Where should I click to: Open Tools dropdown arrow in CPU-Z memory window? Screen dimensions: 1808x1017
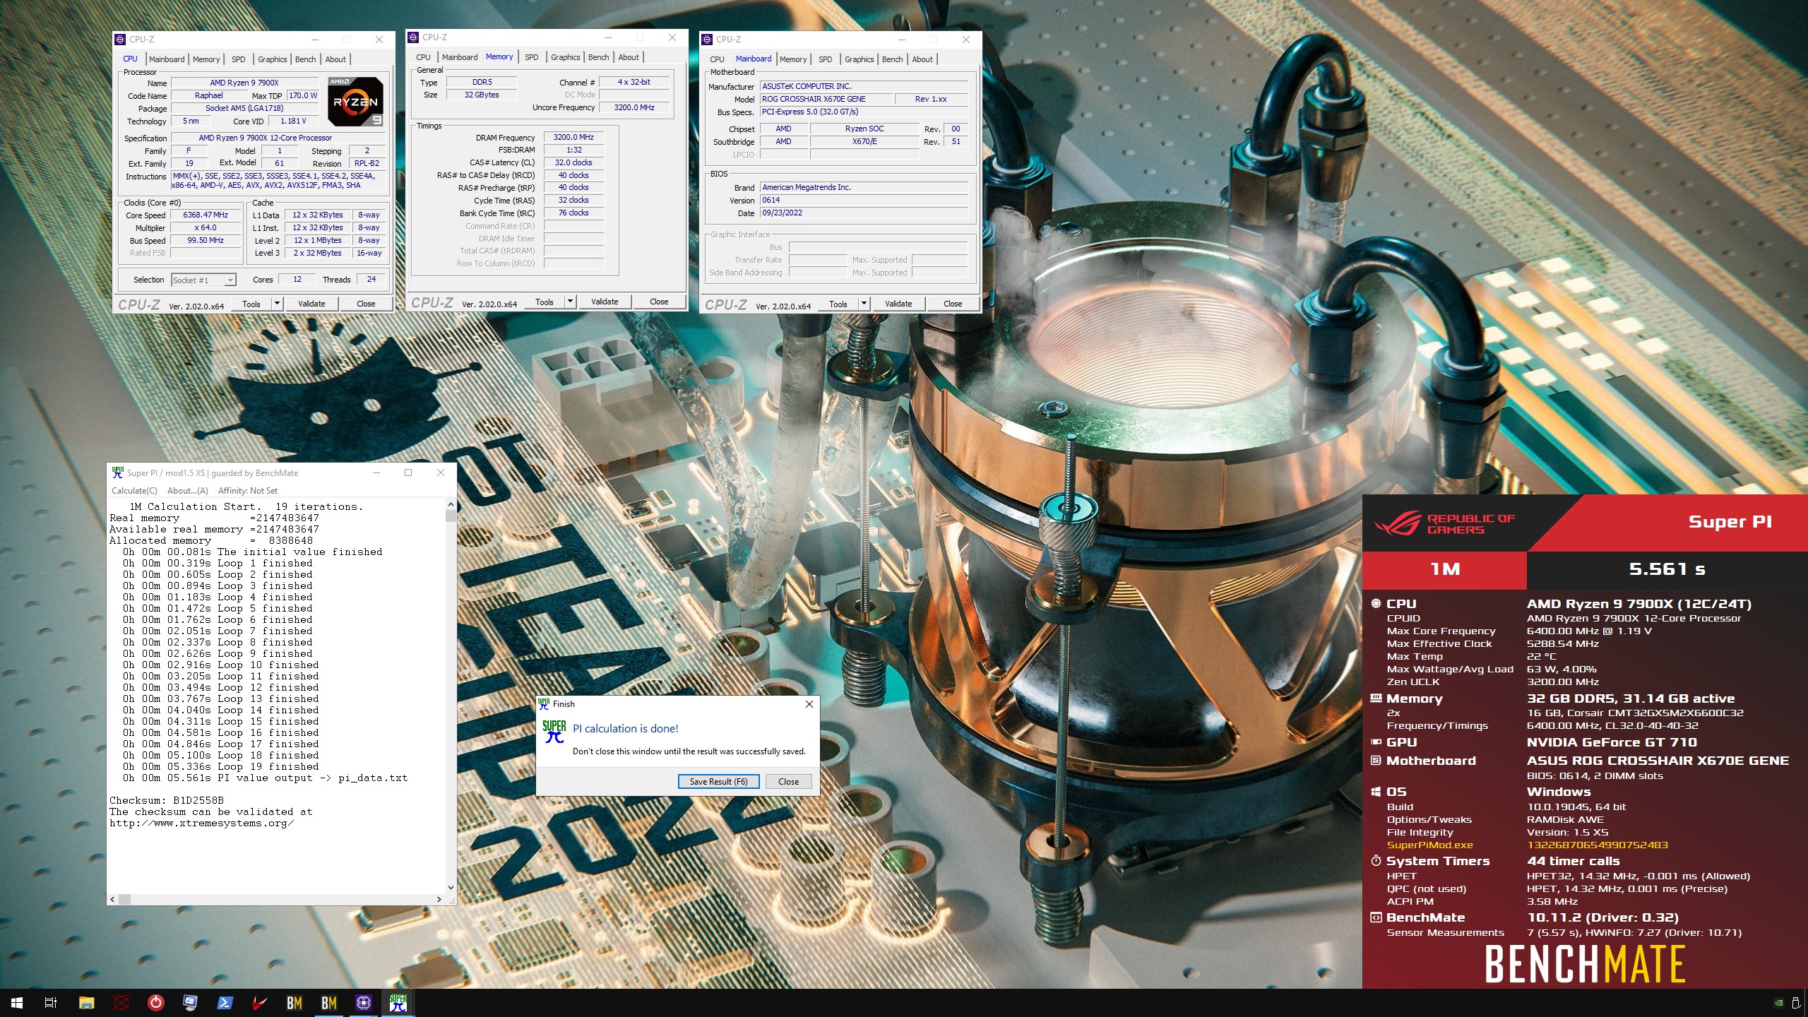[570, 302]
